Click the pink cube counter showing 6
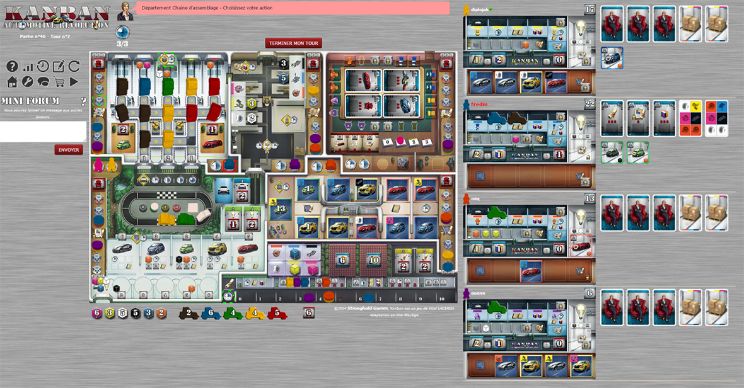The width and height of the screenshot is (744, 388). click(97, 312)
